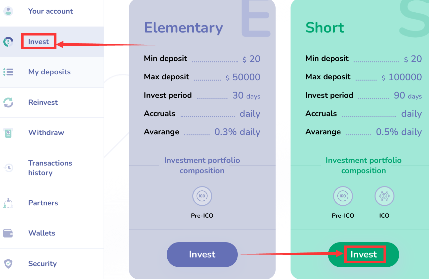Click the Transactions history clock icon

coord(8,168)
